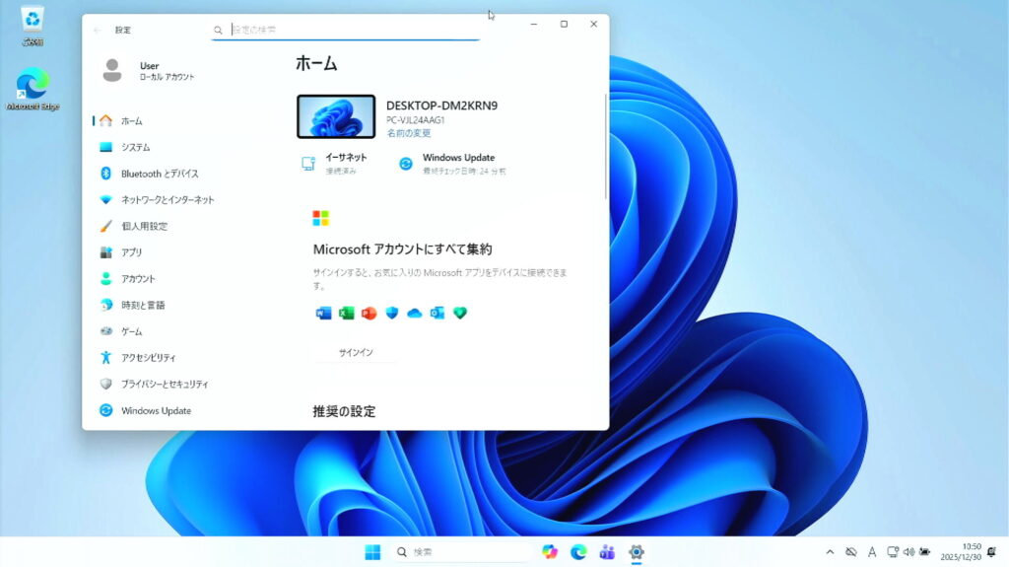Select Windows Update in the left sidebar
Screen dimensions: 1009x567
[x=156, y=410]
